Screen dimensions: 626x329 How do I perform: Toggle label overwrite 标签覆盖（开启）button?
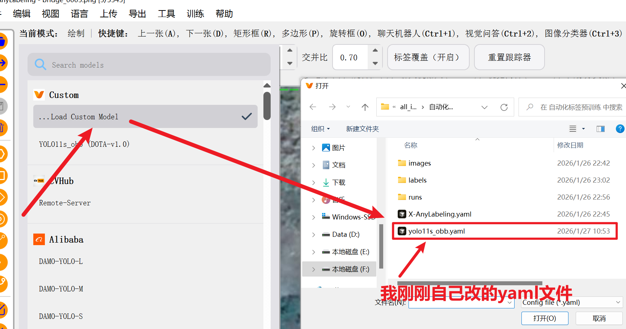pos(428,57)
